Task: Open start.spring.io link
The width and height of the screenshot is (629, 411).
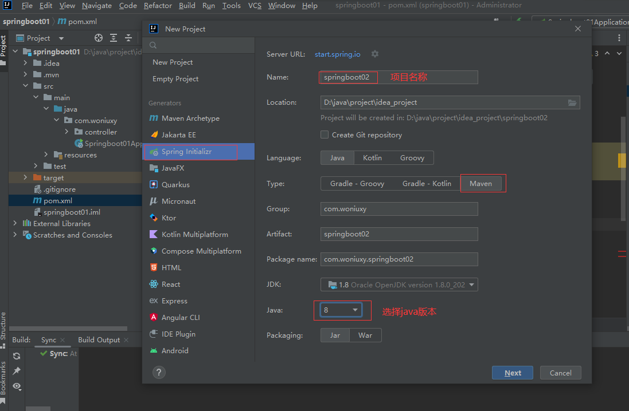Action: click(x=337, y=54)
